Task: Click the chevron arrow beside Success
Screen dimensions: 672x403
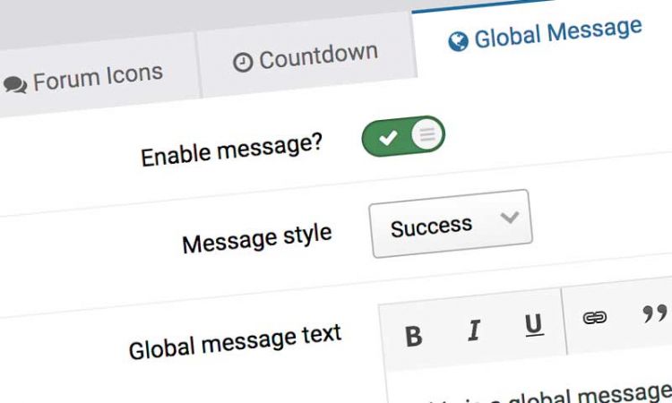Action: pyautogui.click(x=510, y=217)
